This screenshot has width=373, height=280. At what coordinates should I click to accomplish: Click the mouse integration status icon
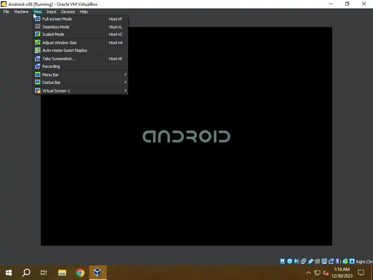coord(345,261)
